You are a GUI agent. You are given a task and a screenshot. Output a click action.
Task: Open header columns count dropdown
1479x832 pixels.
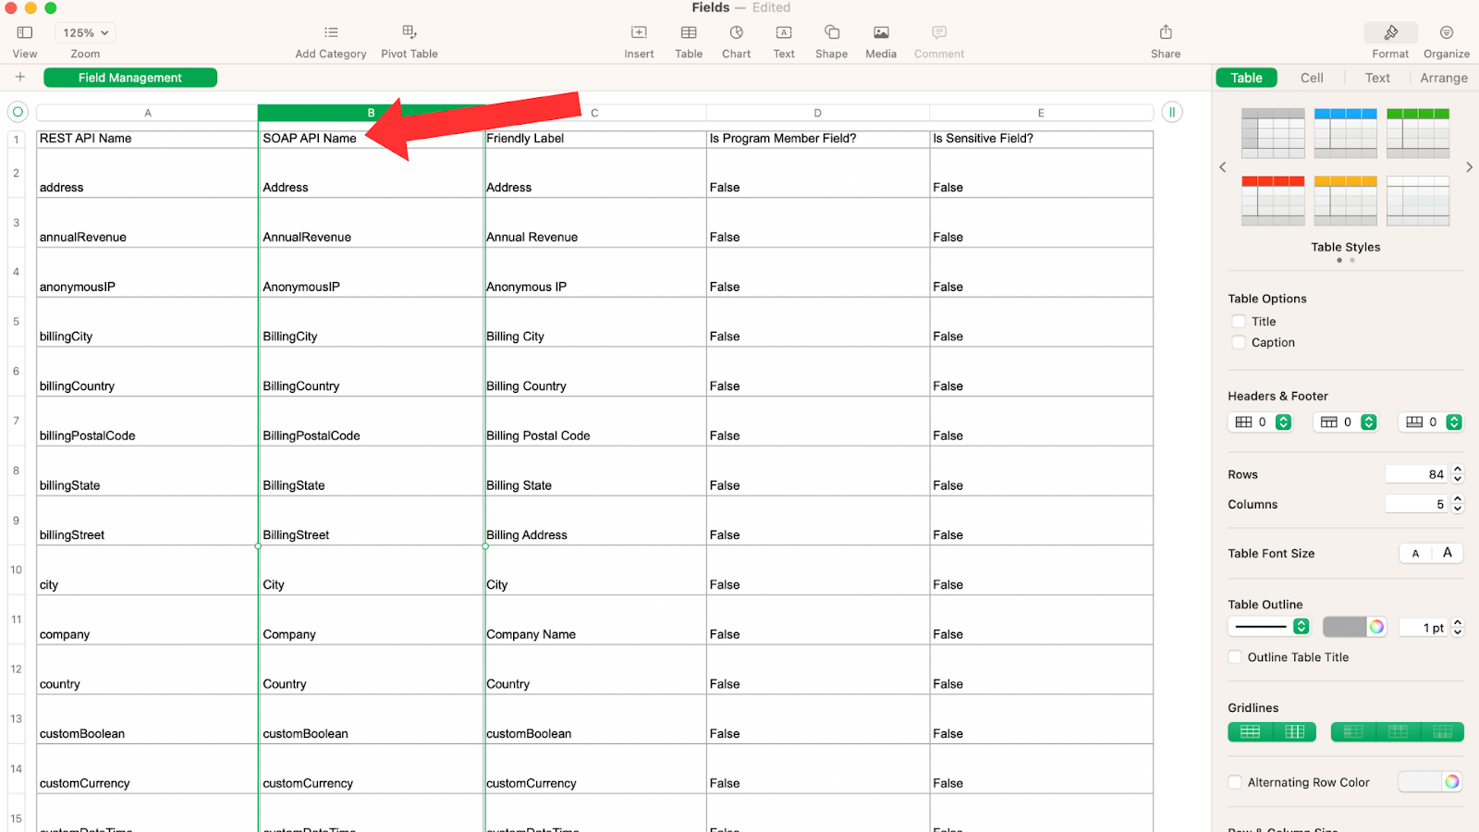click(1260, 422)
